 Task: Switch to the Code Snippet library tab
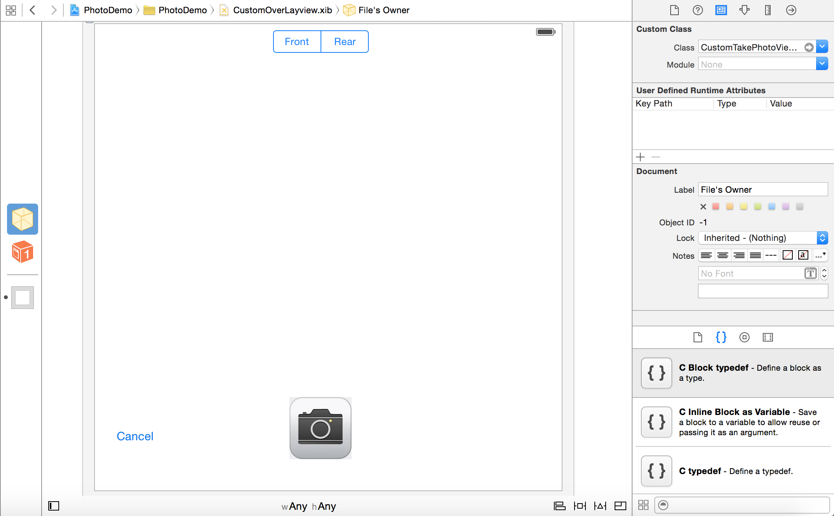721,337
